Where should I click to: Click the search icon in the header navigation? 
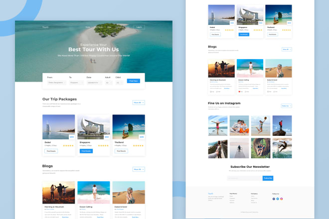click(x=128, y=27)
